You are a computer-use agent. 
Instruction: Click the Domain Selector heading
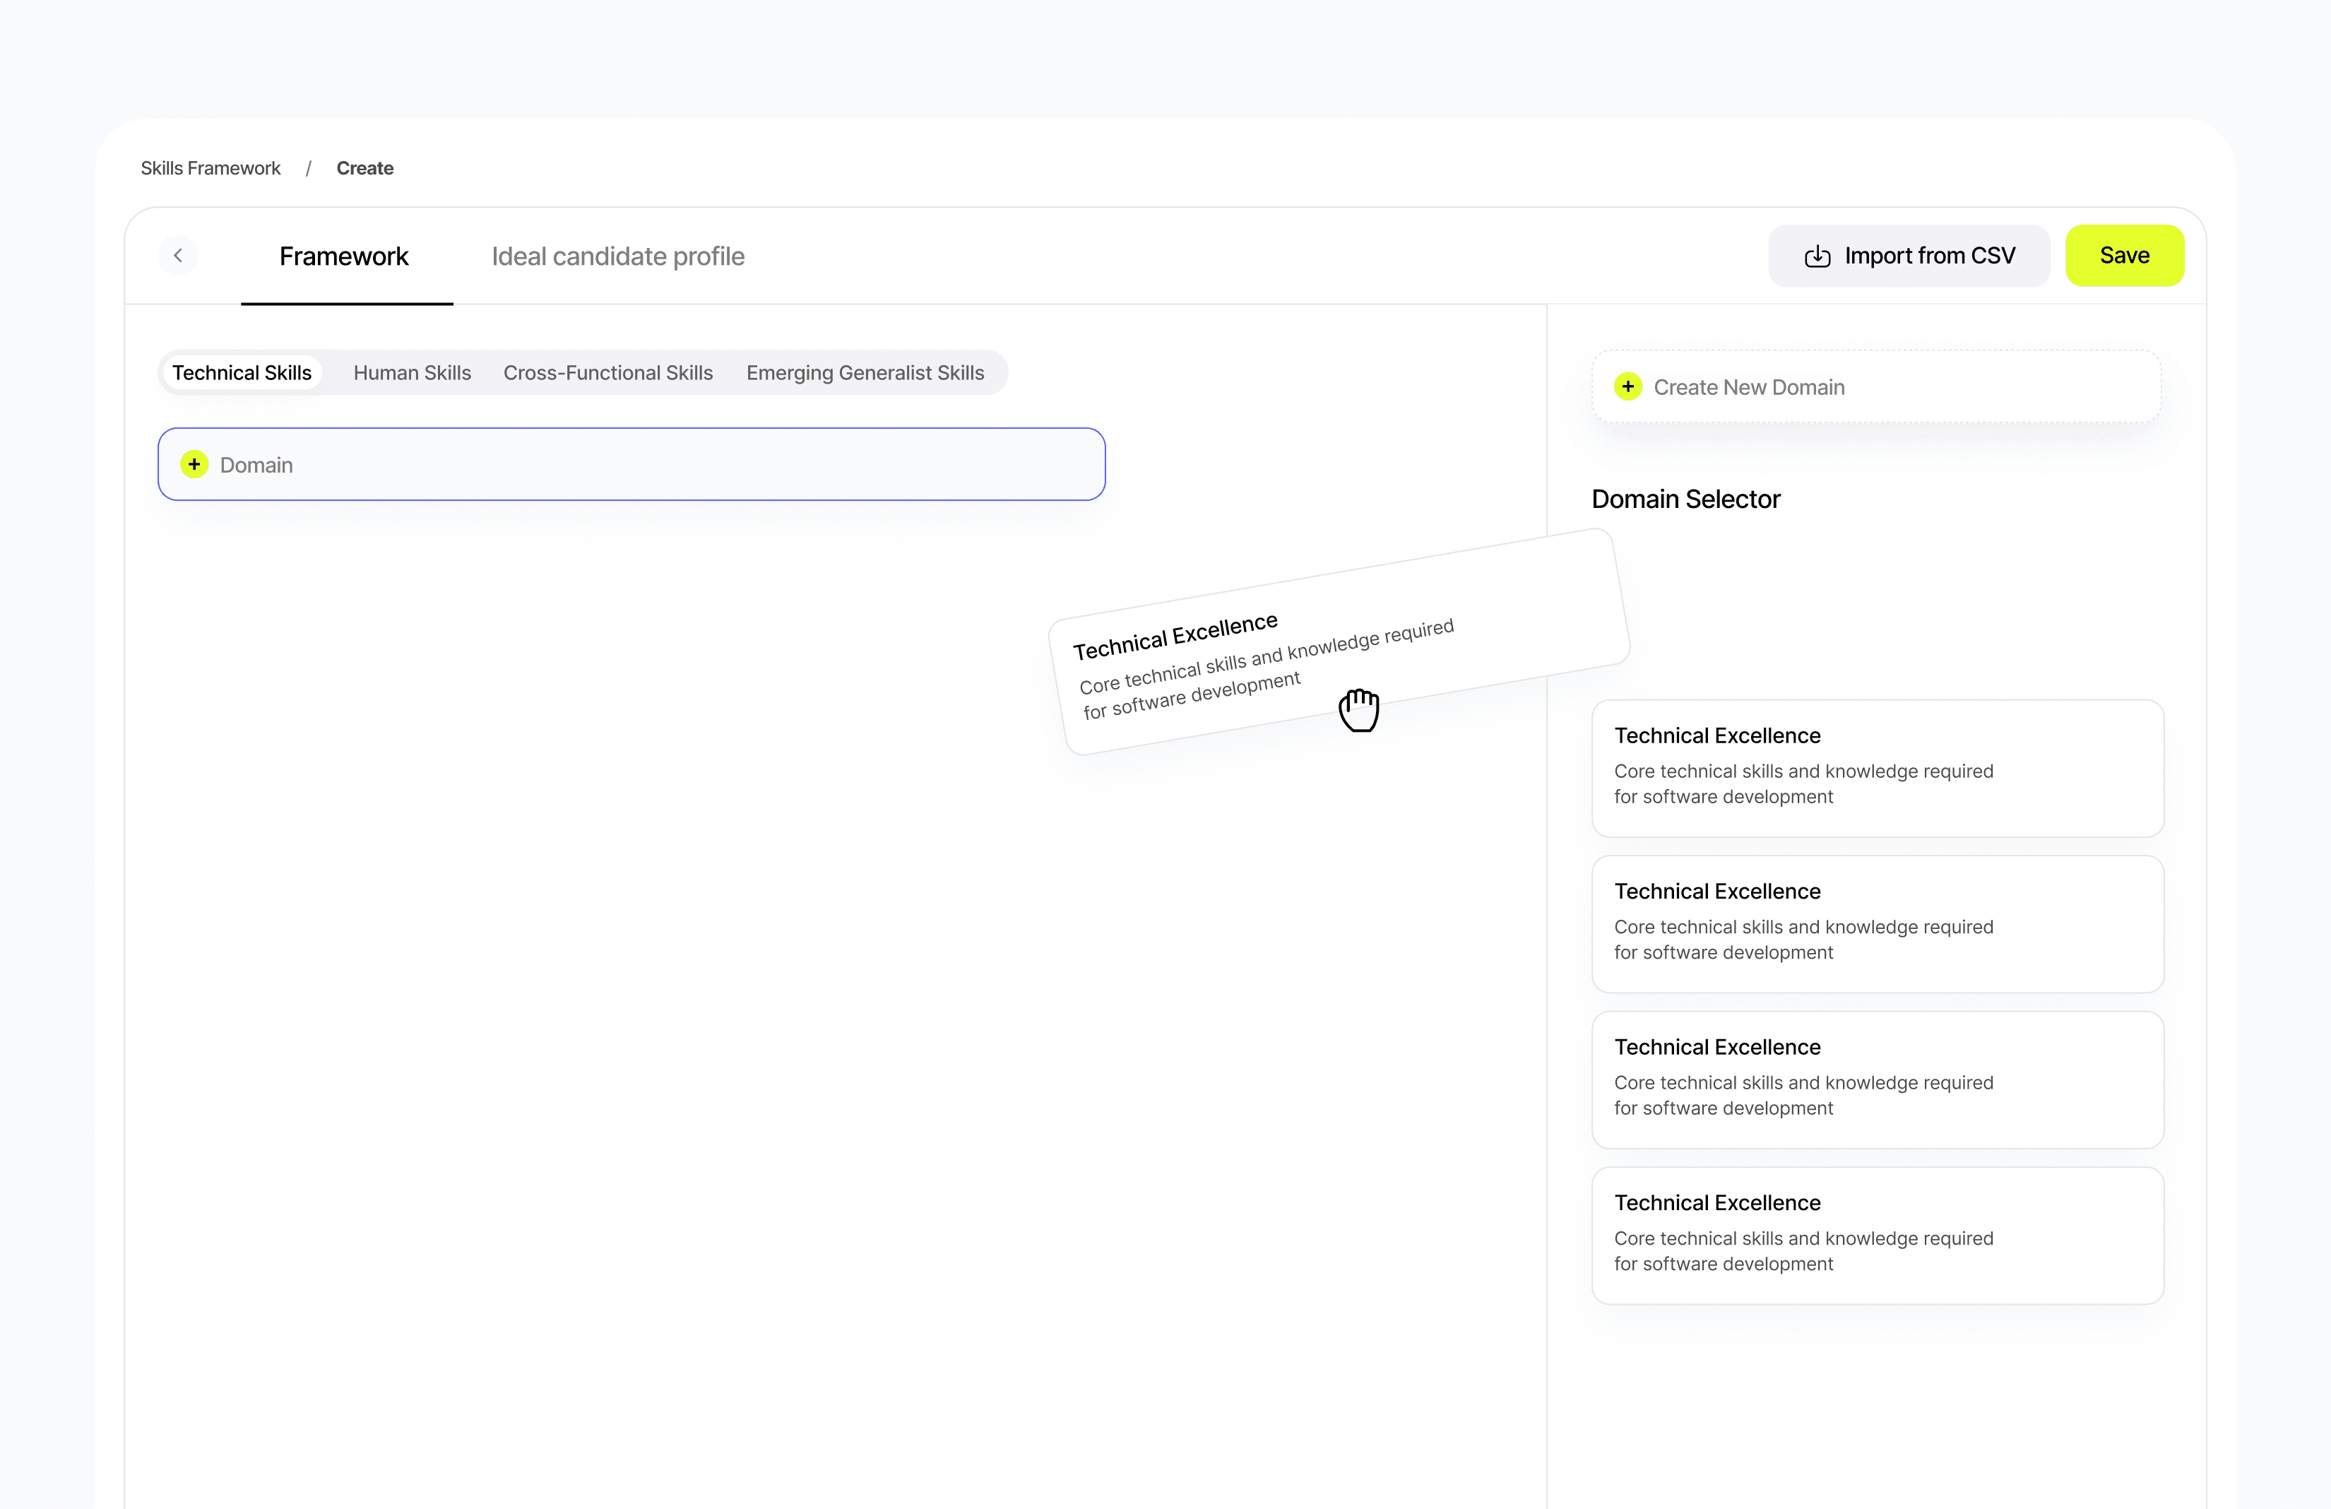coord(1685,499)
